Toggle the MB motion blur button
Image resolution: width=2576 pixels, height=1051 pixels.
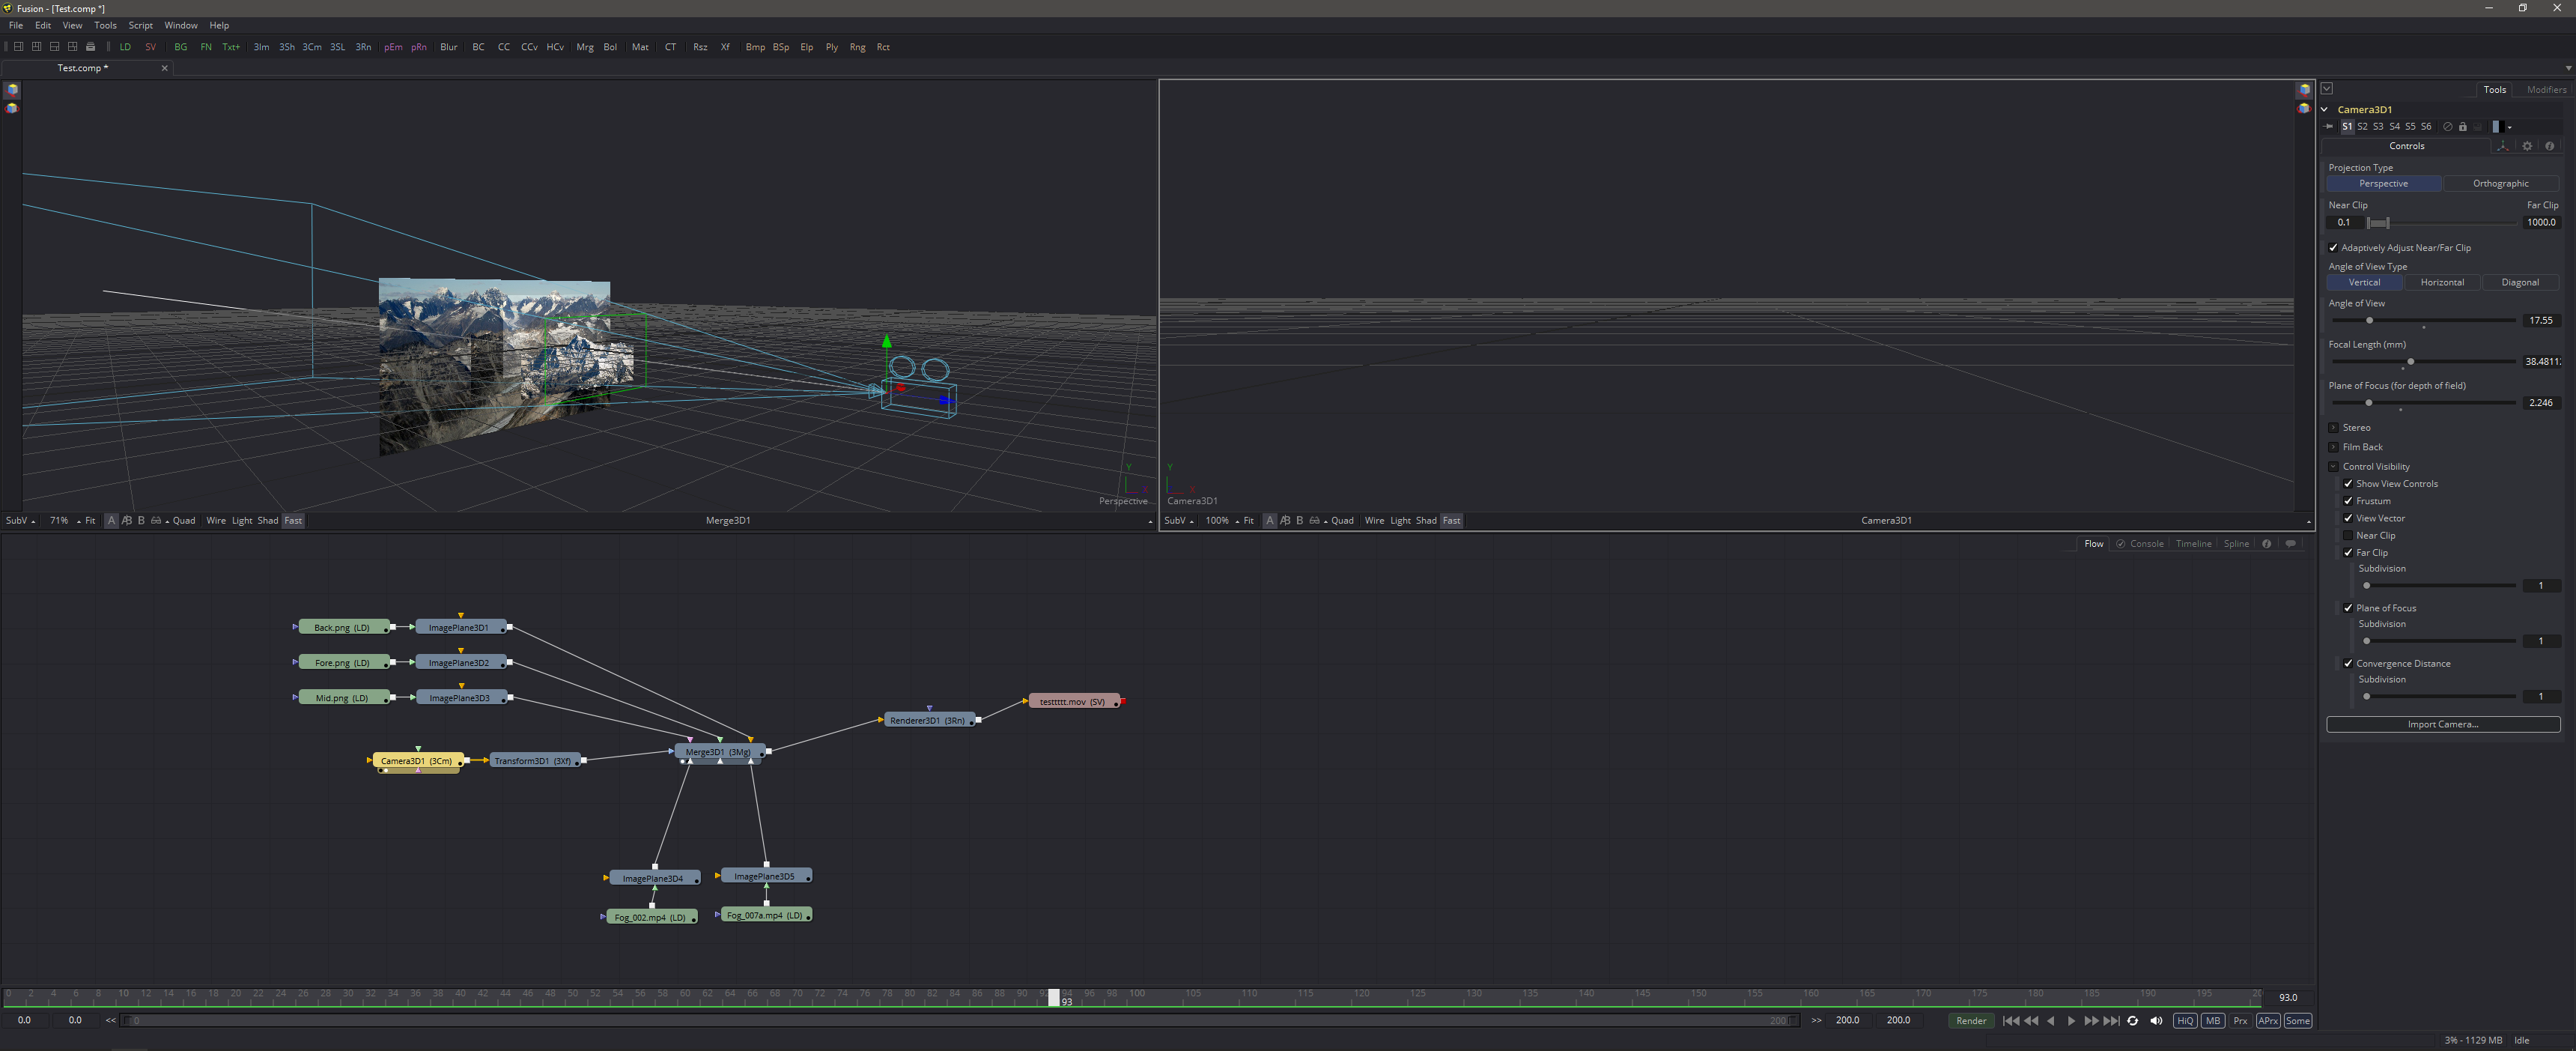pyautogui.click(x=2213, y=1021)
